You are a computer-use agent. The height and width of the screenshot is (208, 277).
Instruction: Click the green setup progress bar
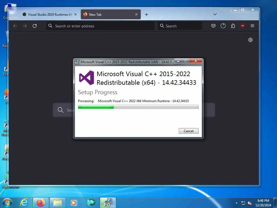(x=138, y=107)
